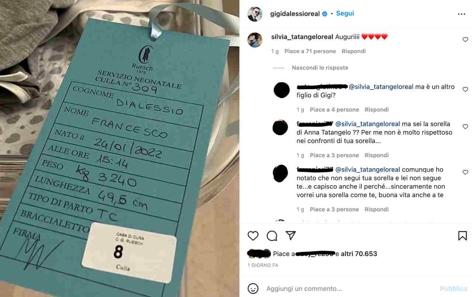
Task: Open gigidalessioreal profile picture
Action: point(255,14)
